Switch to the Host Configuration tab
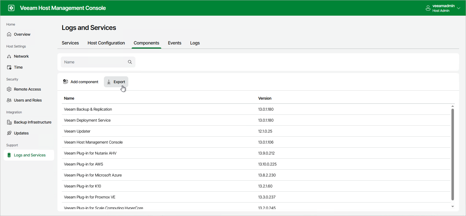Viewport: 466px width, 216px height. [106, 43]
